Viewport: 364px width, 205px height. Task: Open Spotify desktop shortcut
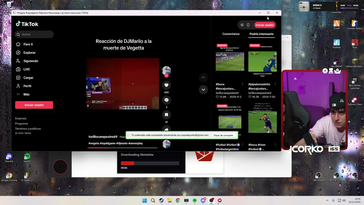click(x=27, y=158)
